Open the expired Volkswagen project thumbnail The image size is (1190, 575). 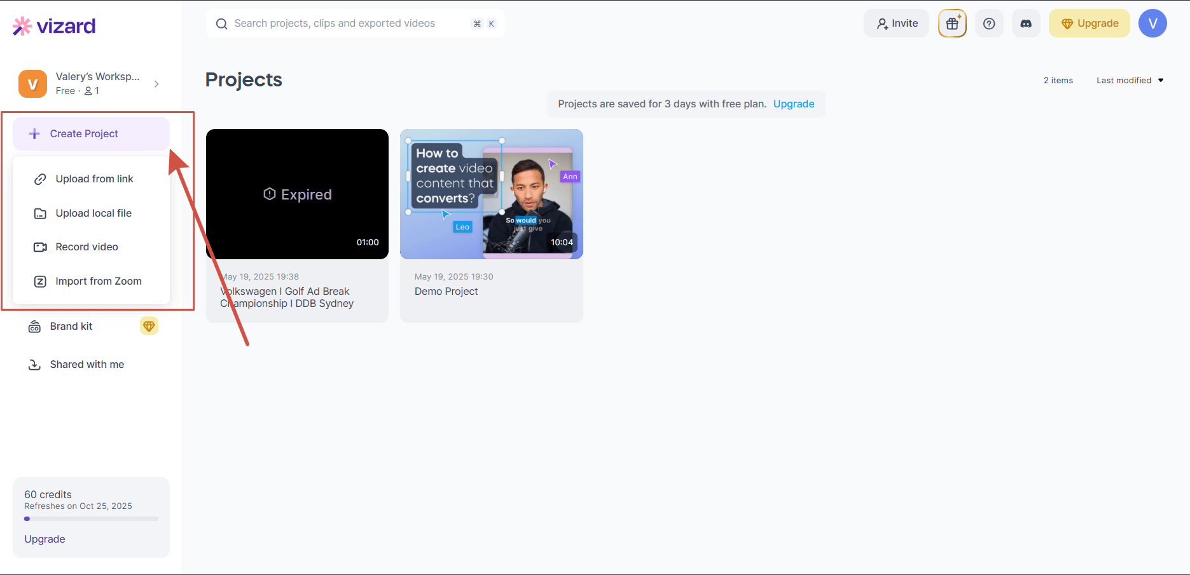(x=297, y=194)
